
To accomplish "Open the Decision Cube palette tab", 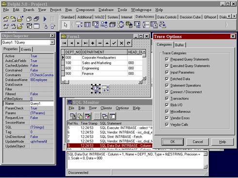I will pyautogui.click(x=190, y=17).
